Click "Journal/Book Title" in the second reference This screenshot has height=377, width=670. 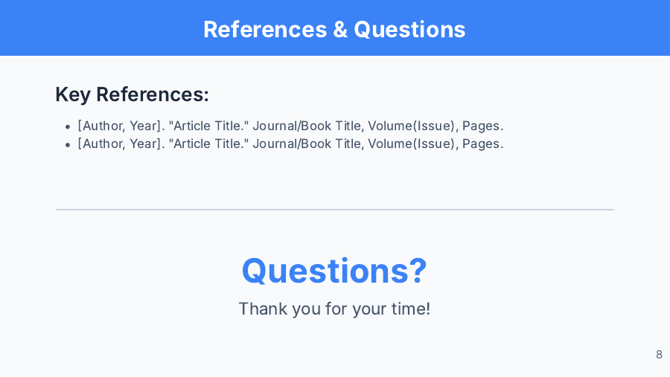[x=306, y=144]
